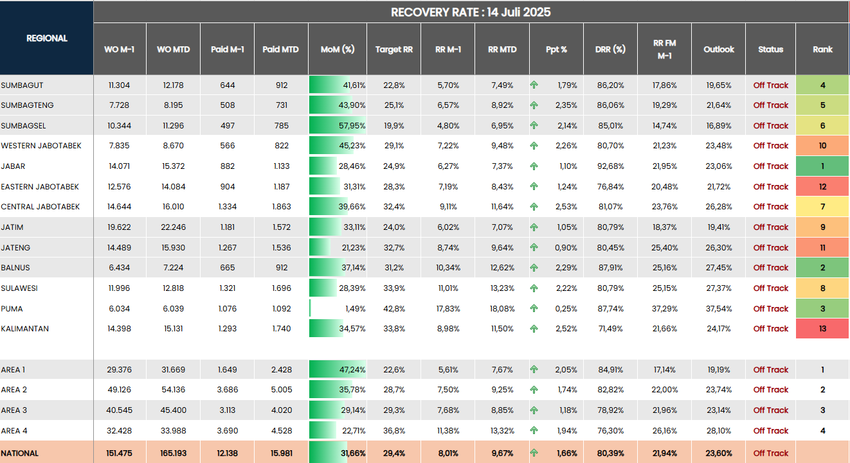
Task: Click the Off Track status for CENTRAL JABOTABEK
Action: [770, 207]
